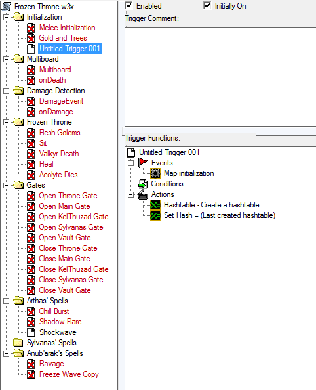Select the Frozen Throne category label
Image resolution: width=316 pixels, height=390 pixels.
click(49, 122)
